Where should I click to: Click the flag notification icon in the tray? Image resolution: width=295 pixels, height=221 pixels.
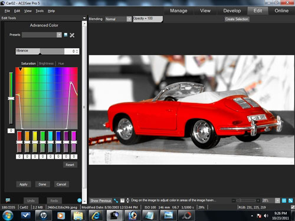(x=259, y=216)
